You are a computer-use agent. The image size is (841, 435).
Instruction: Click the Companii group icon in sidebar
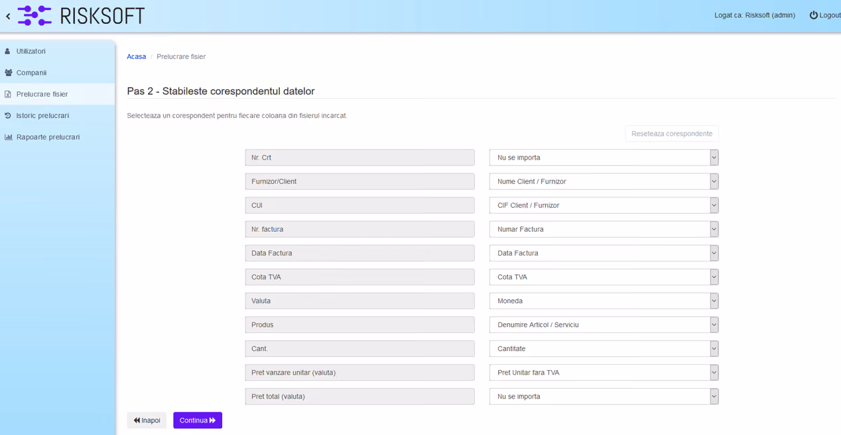[x=9, y=73]
